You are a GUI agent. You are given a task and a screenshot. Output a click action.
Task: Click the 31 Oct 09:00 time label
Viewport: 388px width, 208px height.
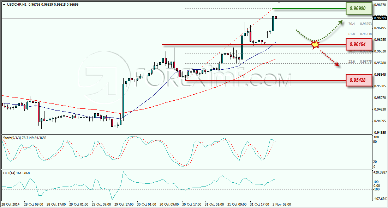(x=237, y=204)
